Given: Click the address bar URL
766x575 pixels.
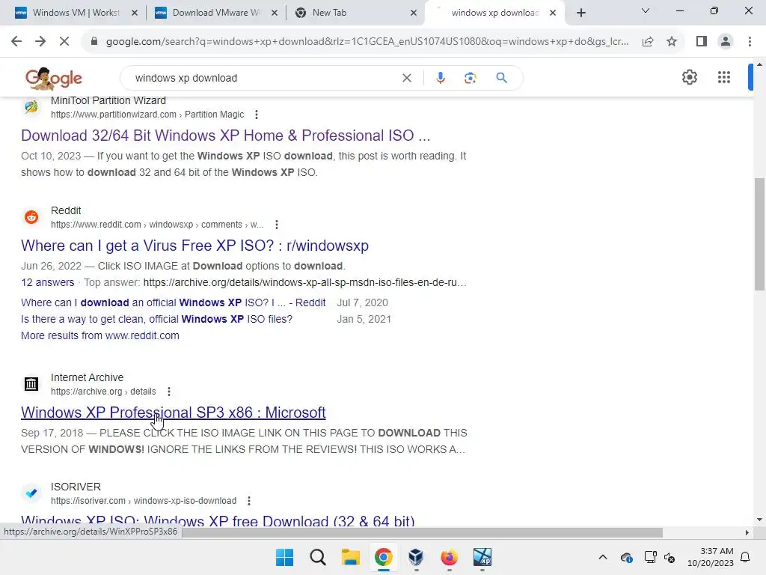Looking at the screenshot, I should click(x=367, y=42).
